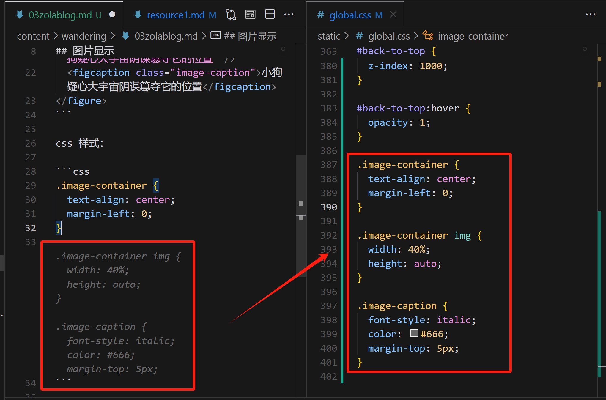Screen dimensions: 606x400
Task: Click the ghost 'color: #666;' suggestion
Action: pyautogui.click(x=101, y=355)
